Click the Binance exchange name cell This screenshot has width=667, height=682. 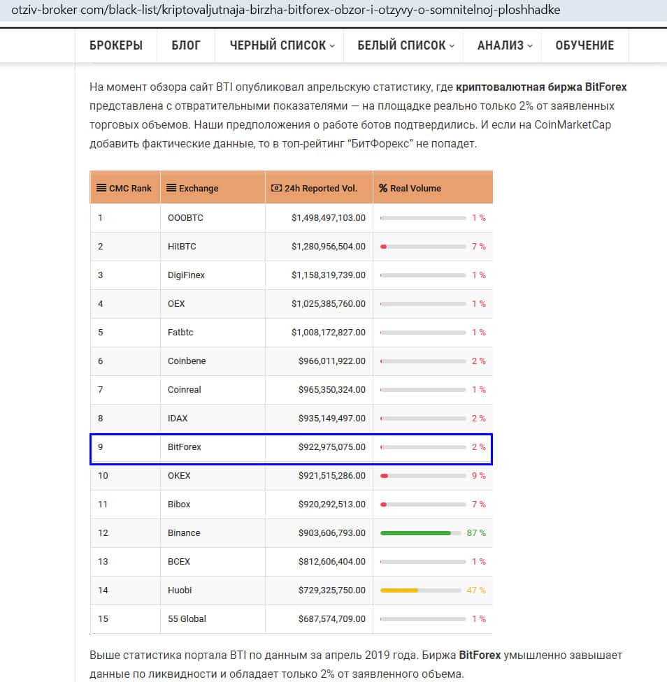tap(184, 533)
